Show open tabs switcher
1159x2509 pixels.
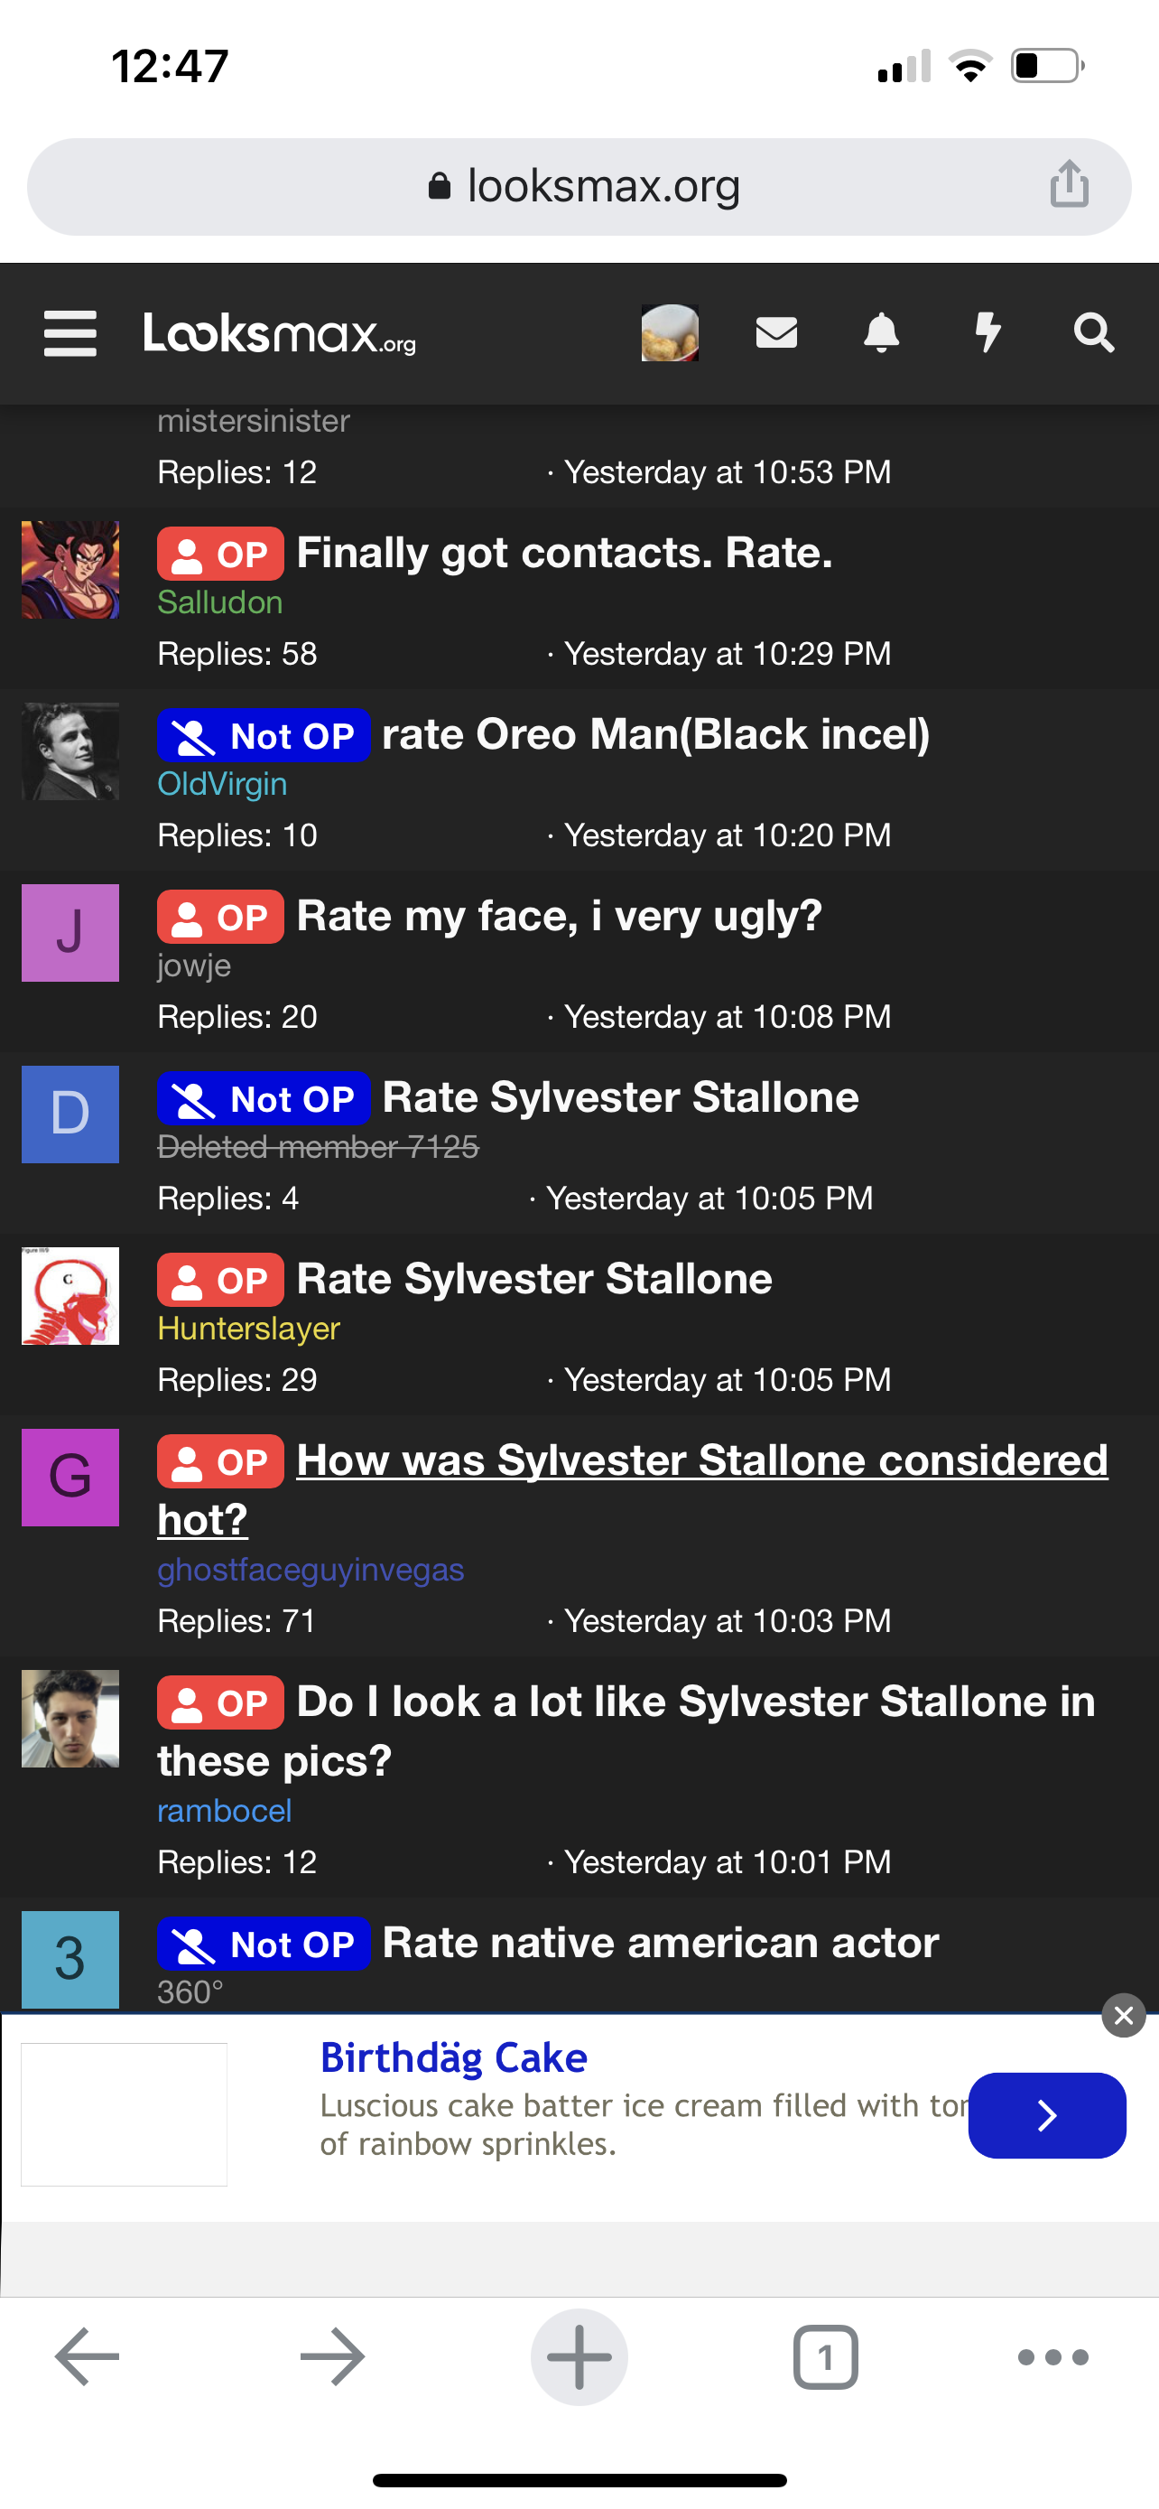[x=825, y=2357]
